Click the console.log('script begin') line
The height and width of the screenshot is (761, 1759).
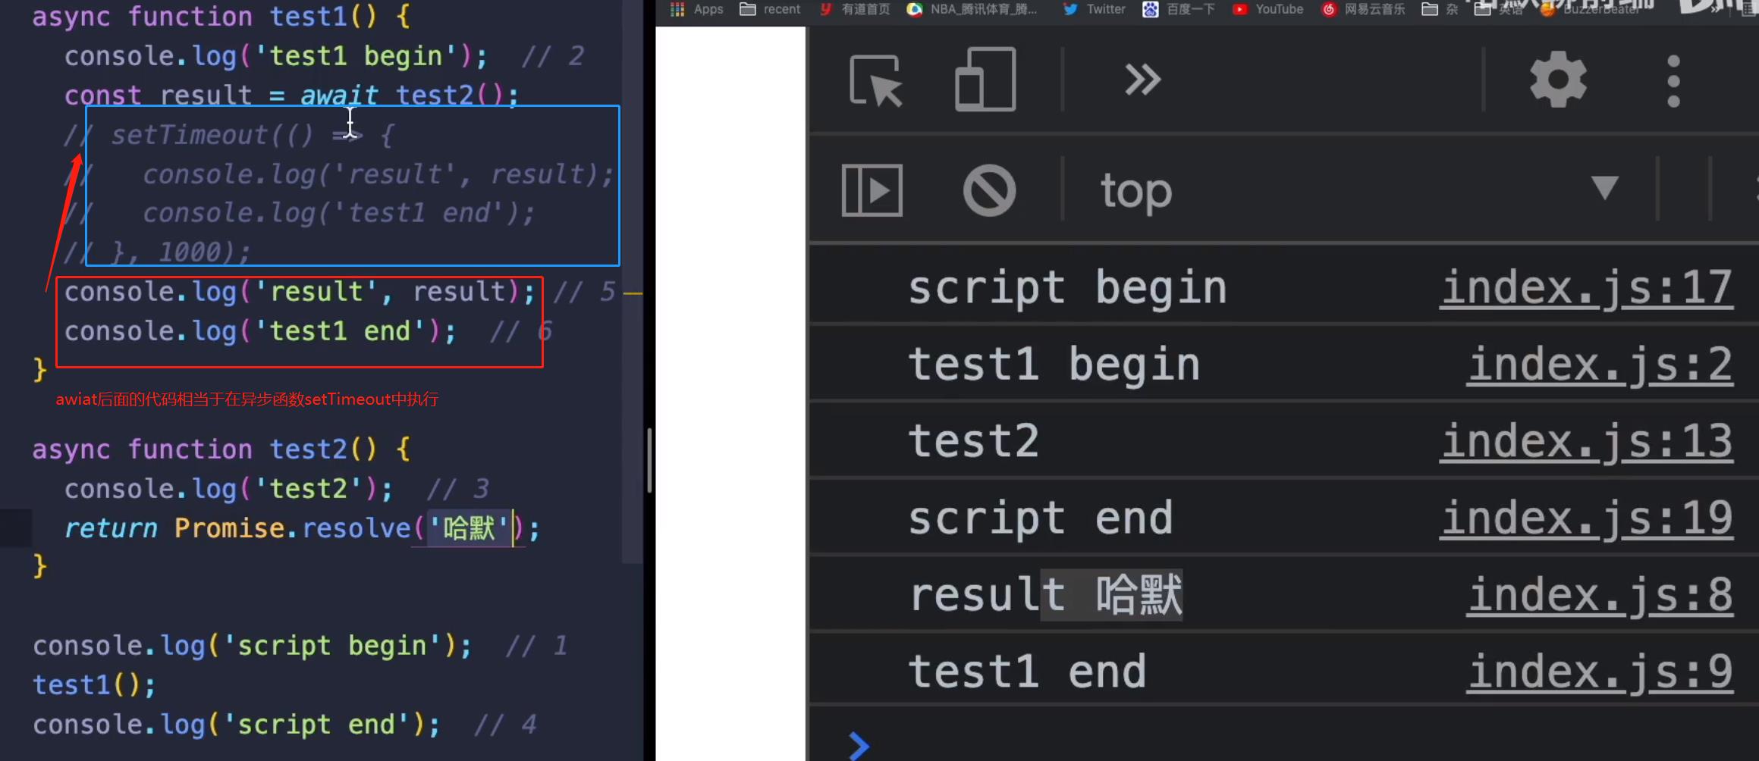(x=252, y=646)
